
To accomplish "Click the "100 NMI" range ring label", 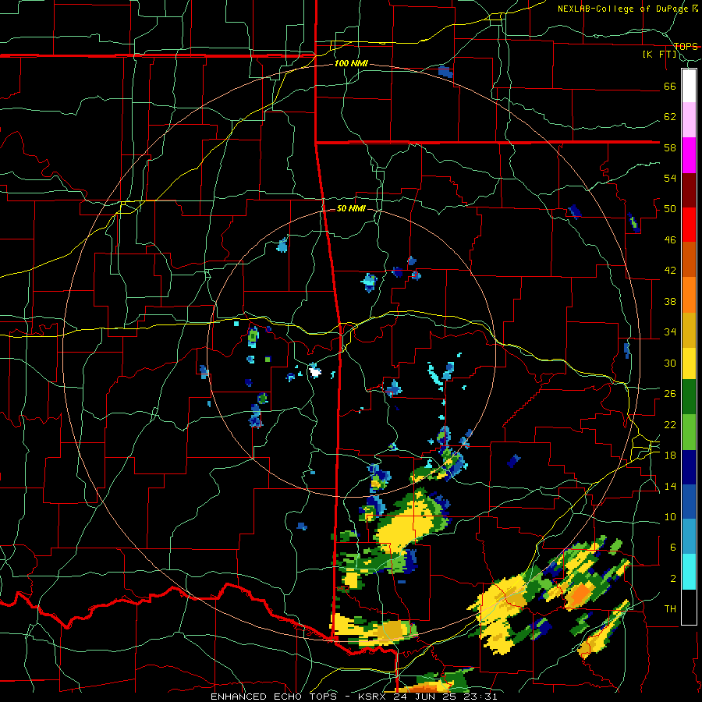I will click(351, 64).
